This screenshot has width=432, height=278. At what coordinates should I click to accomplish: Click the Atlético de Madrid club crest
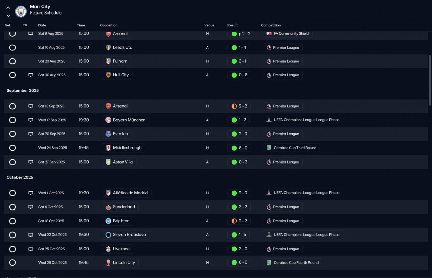108,193
